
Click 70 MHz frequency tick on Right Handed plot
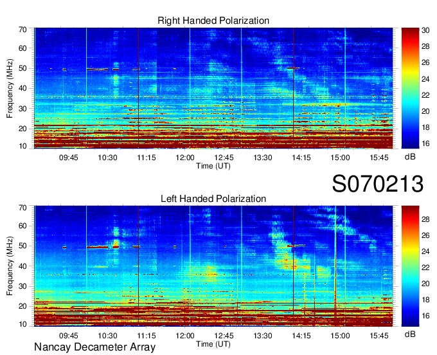point(22,30)
